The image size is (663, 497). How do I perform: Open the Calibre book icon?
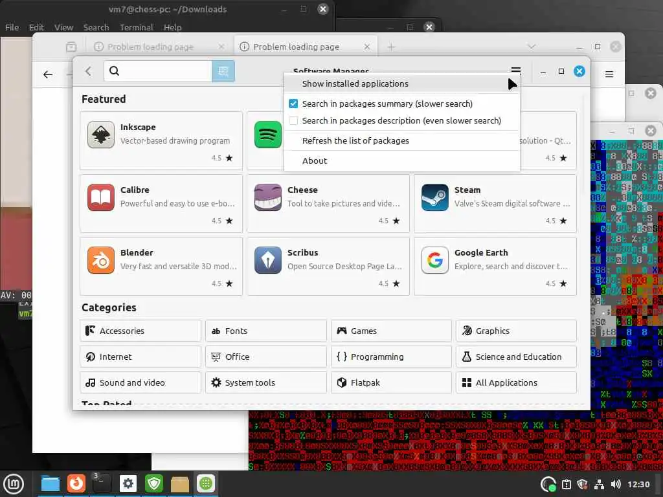pyautogui.click(x=100, y=197)
